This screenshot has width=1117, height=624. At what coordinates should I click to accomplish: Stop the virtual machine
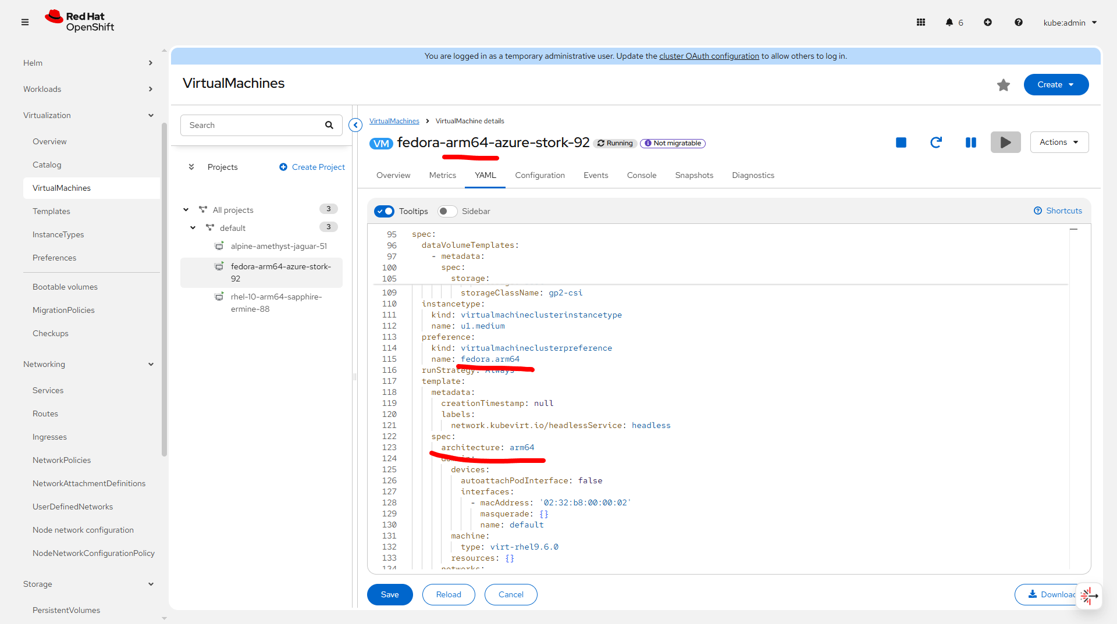901,142
